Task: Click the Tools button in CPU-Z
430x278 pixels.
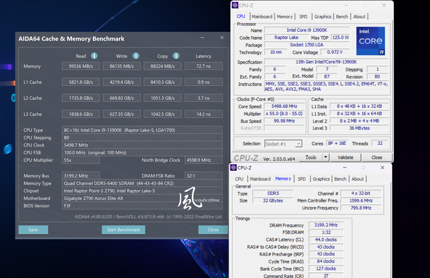Action: pyautogui.click(x=304, y=158)
